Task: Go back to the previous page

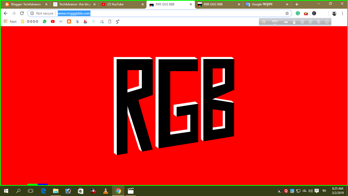Action: point(6,13)
